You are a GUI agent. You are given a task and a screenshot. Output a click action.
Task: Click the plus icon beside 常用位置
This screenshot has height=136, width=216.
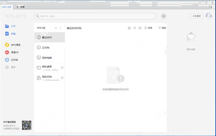(x=56, y=28)
